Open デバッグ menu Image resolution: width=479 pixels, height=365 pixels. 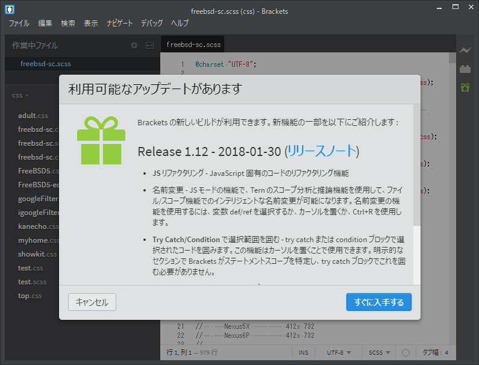152,23
